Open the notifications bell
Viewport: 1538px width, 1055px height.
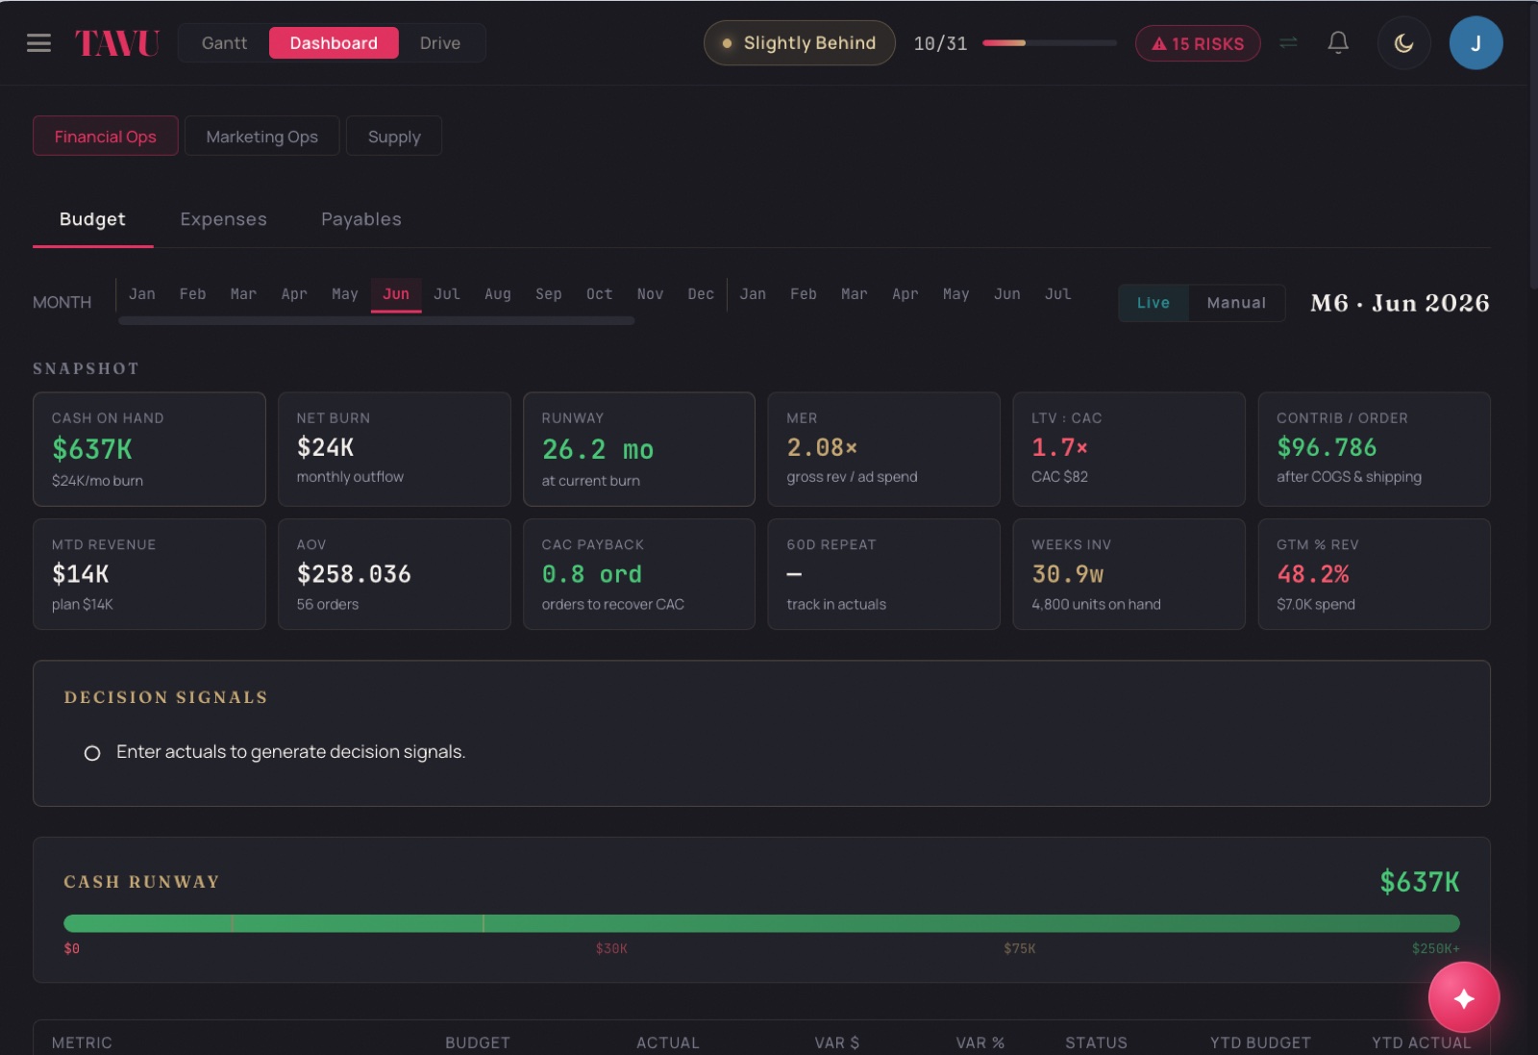1338,43
